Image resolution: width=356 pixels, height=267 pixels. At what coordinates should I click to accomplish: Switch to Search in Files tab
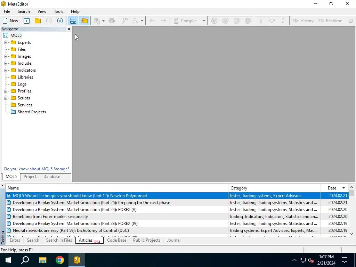[59, 240]
